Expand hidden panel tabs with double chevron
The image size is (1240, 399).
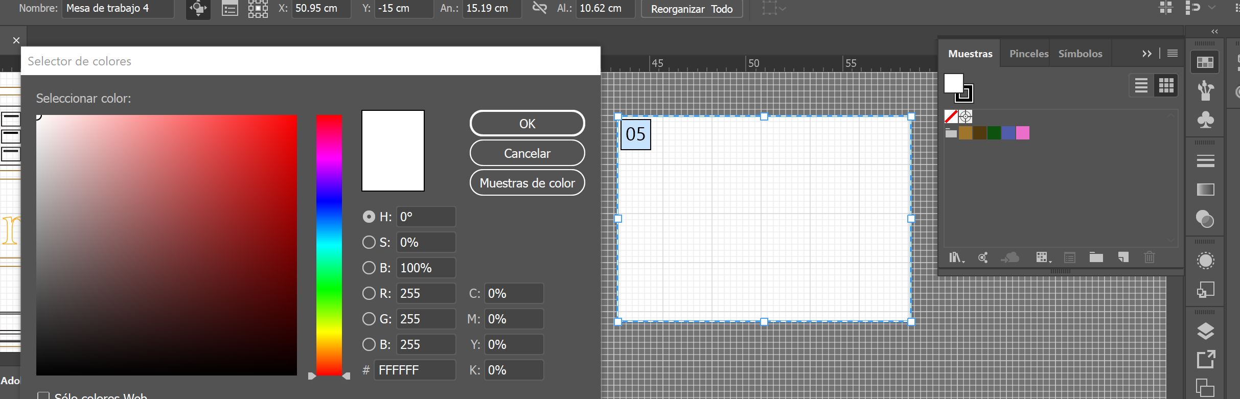[x=1147, y=54]
